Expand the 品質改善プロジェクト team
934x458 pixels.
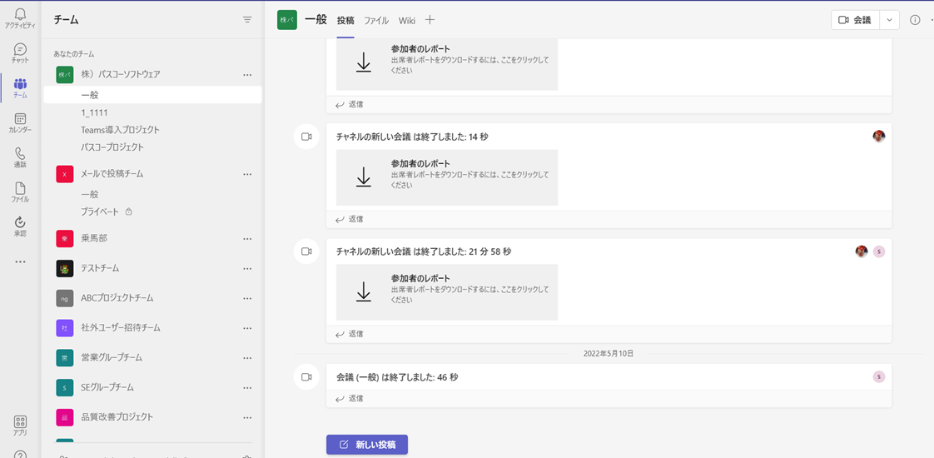click(117, 417)
